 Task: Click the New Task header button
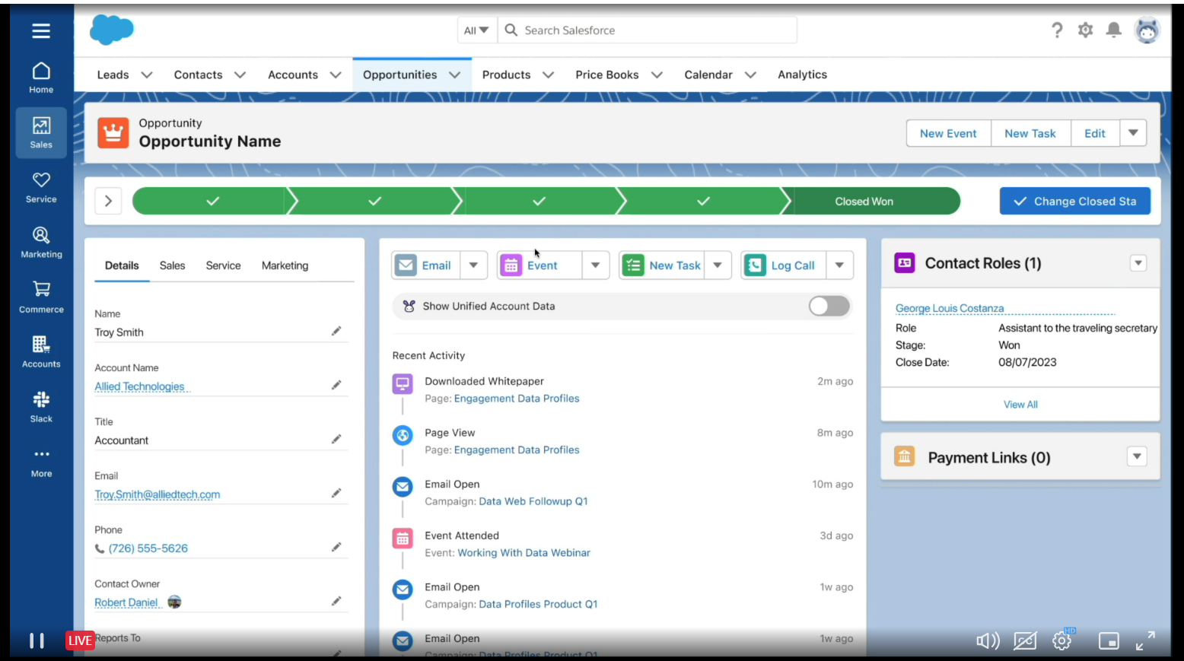point(1030,133)
